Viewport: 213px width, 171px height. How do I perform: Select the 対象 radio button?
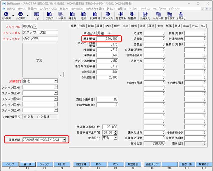[x=24, y=116]
